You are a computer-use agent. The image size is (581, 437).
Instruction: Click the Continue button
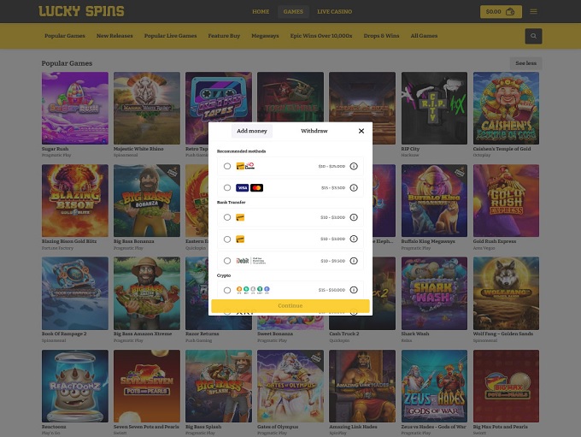[290, 305]
